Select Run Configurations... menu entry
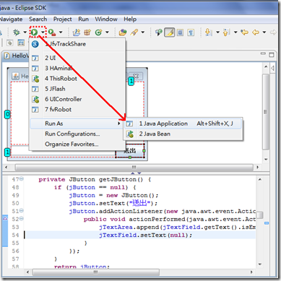 click(72, 134)
